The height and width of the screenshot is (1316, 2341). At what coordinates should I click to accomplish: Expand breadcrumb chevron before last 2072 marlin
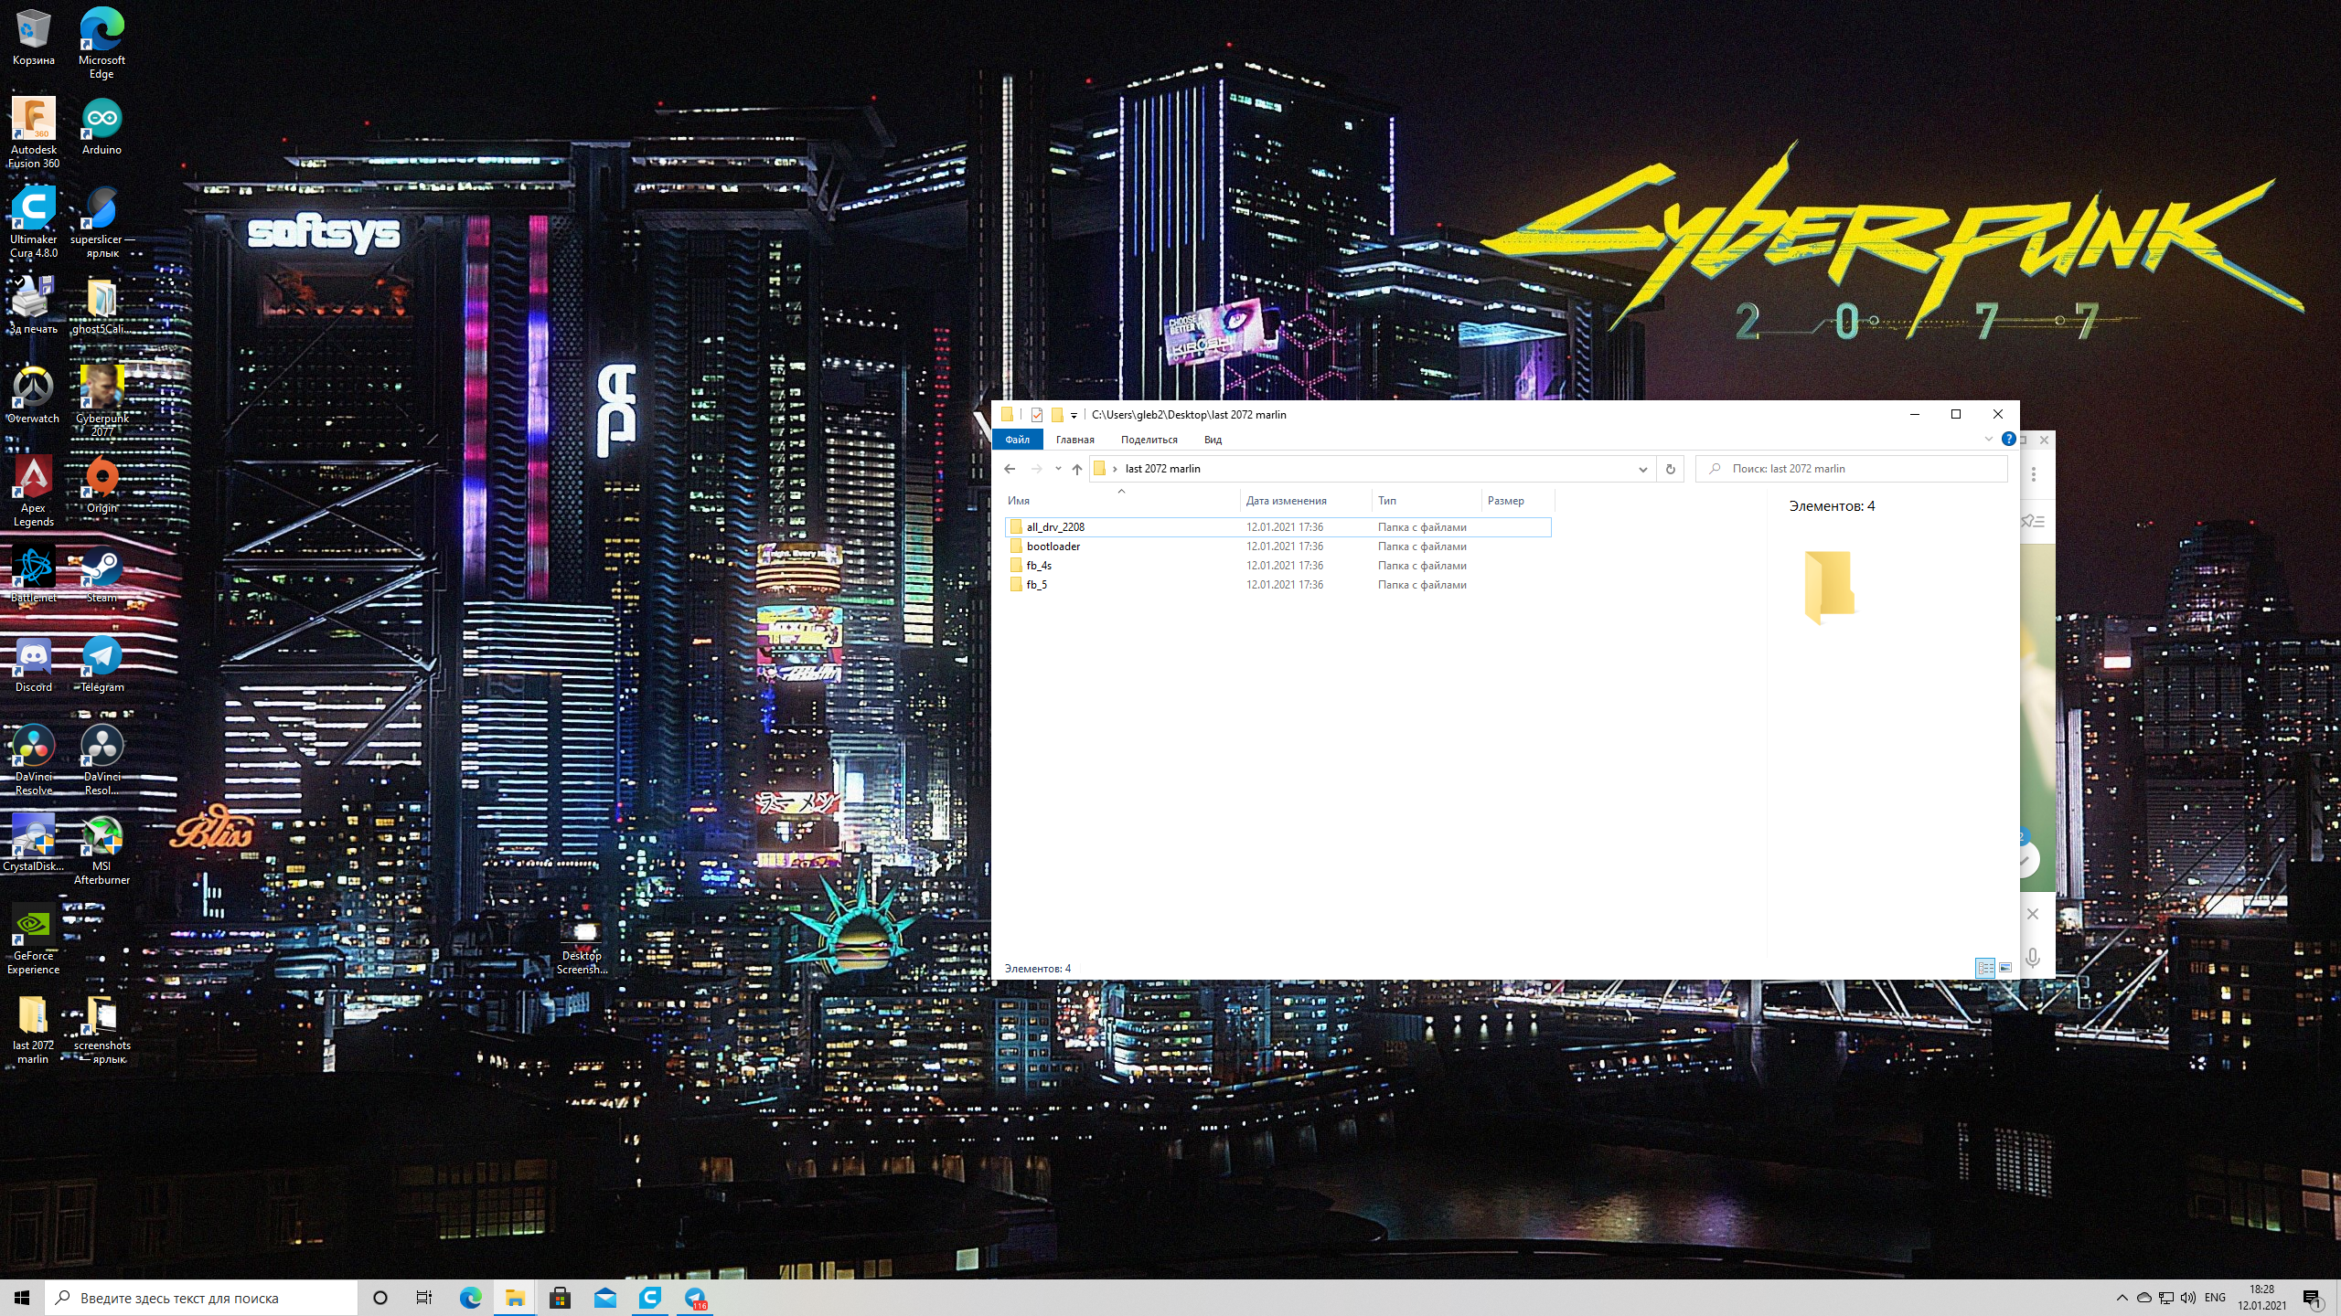tap(1115, 469)
